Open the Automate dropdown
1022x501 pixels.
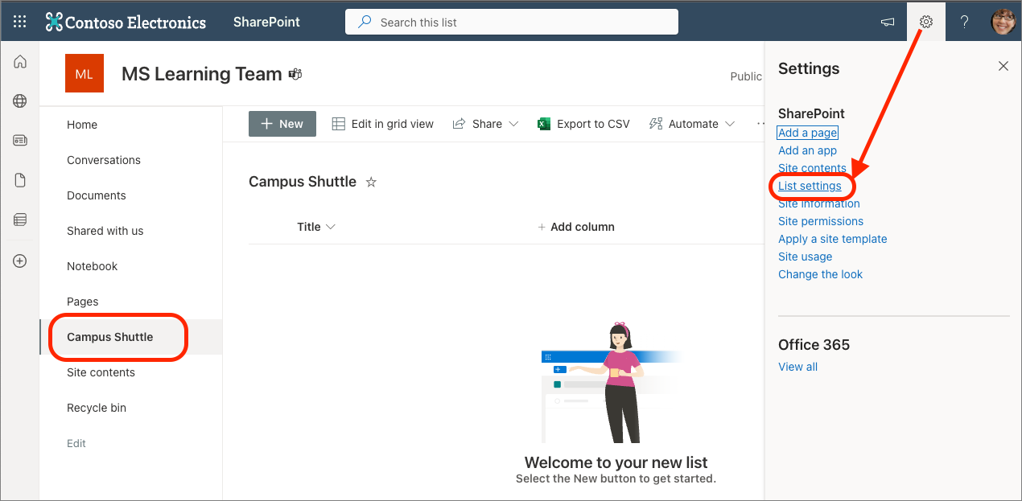[692, 124]
